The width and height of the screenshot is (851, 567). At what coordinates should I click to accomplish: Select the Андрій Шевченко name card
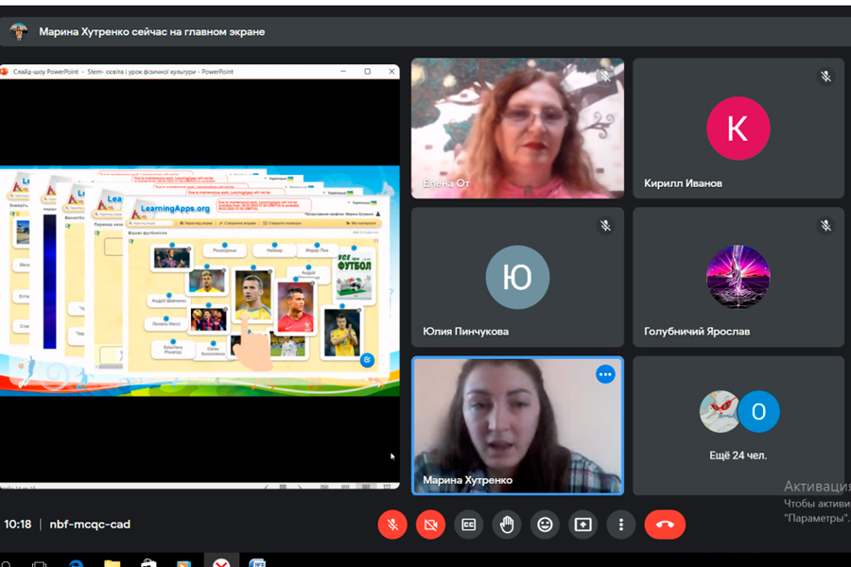coord(169,301)
